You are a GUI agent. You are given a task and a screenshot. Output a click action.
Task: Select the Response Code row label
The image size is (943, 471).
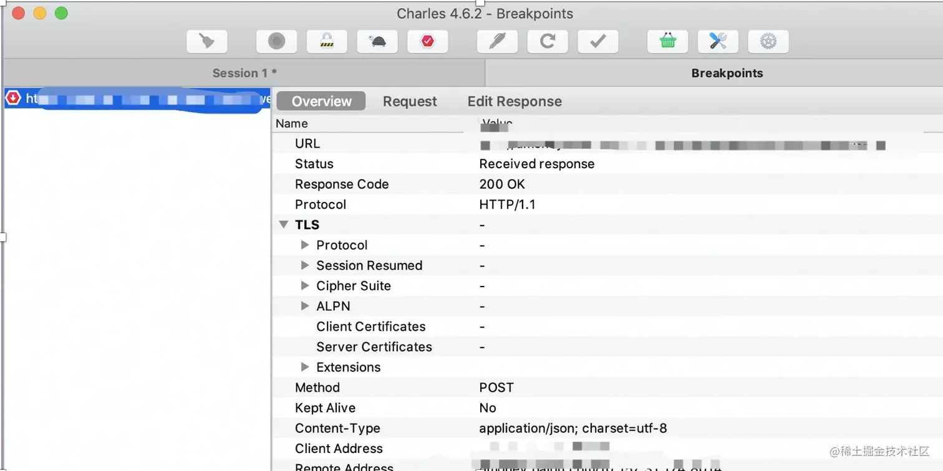(342, 184)
